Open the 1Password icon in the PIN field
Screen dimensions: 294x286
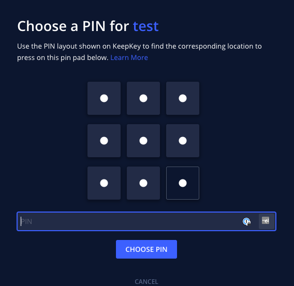(x=246, y=221)
